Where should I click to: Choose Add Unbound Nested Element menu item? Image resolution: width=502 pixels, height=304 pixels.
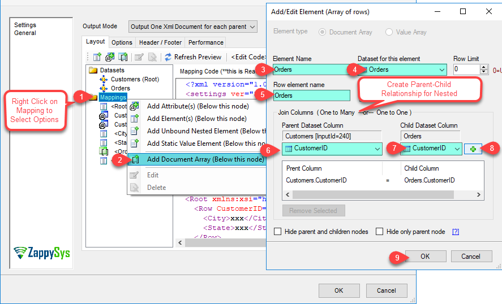coord(198,131)
